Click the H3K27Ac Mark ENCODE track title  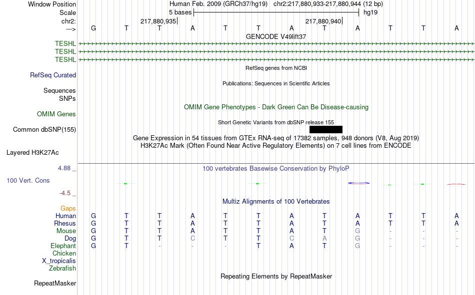276,146
